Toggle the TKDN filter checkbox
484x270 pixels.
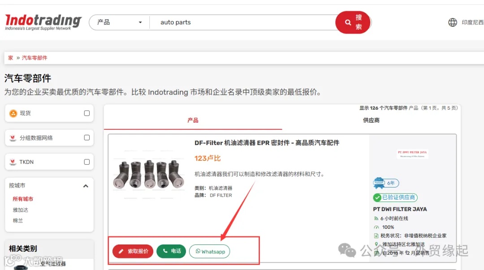tap(86, 162)
